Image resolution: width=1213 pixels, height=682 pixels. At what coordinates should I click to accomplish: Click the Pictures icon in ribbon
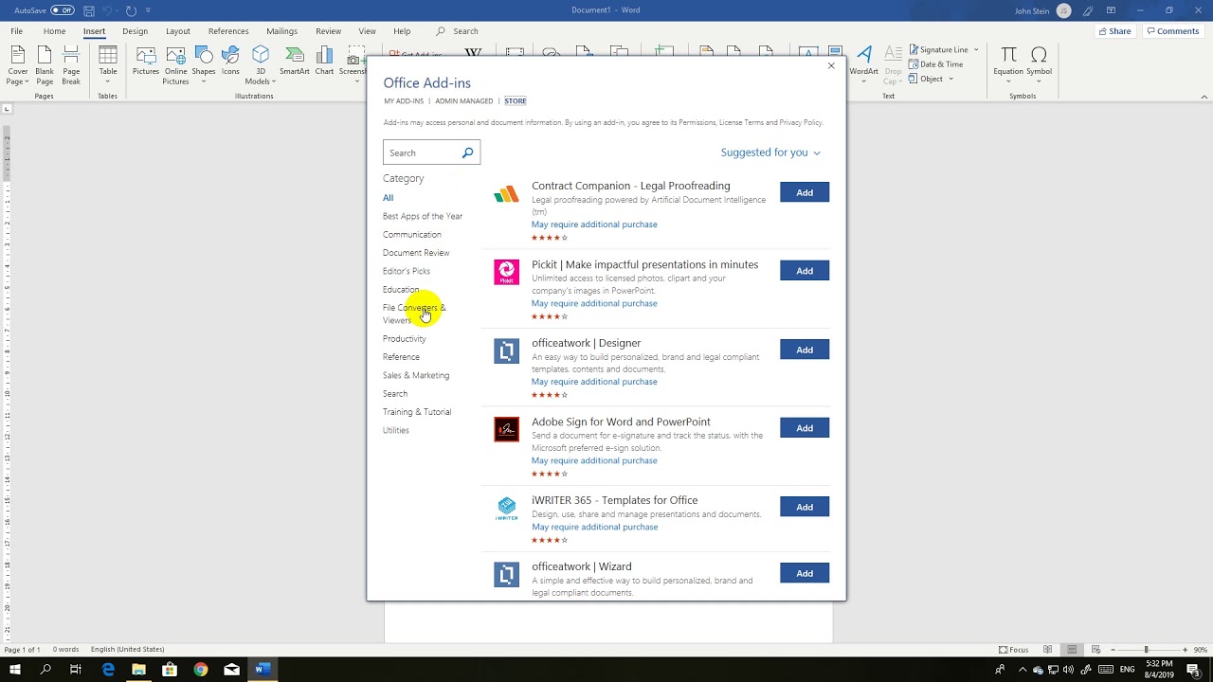[x=146, y=61]
